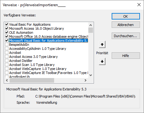The width and height of the screenshot is (144, 113).
Task: Click the vertical scrollbar thumb
Action: (91, 30)
